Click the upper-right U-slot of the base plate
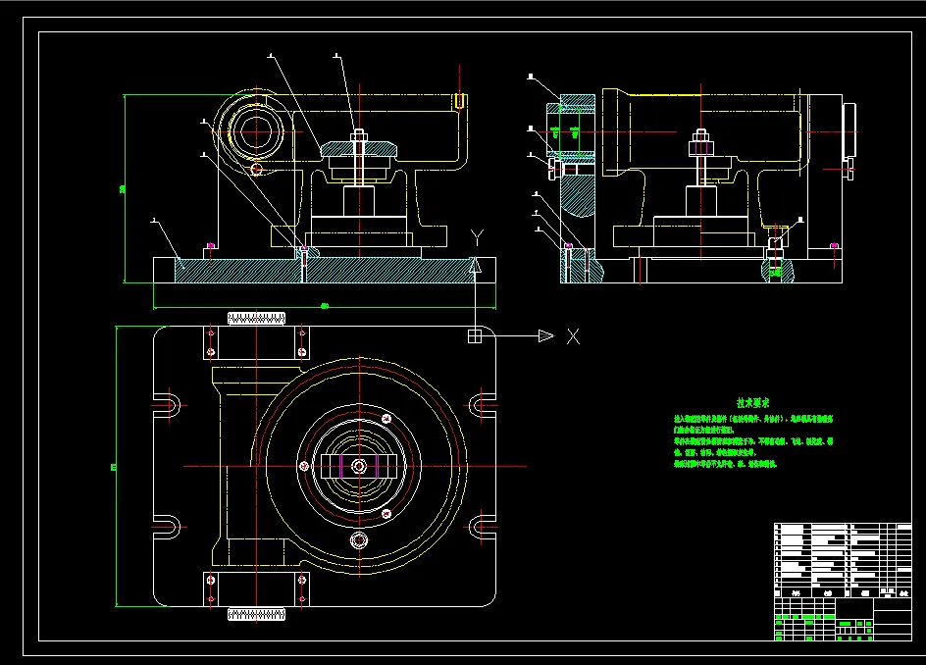Screen dimensions: 926x665 pos(483,405)
